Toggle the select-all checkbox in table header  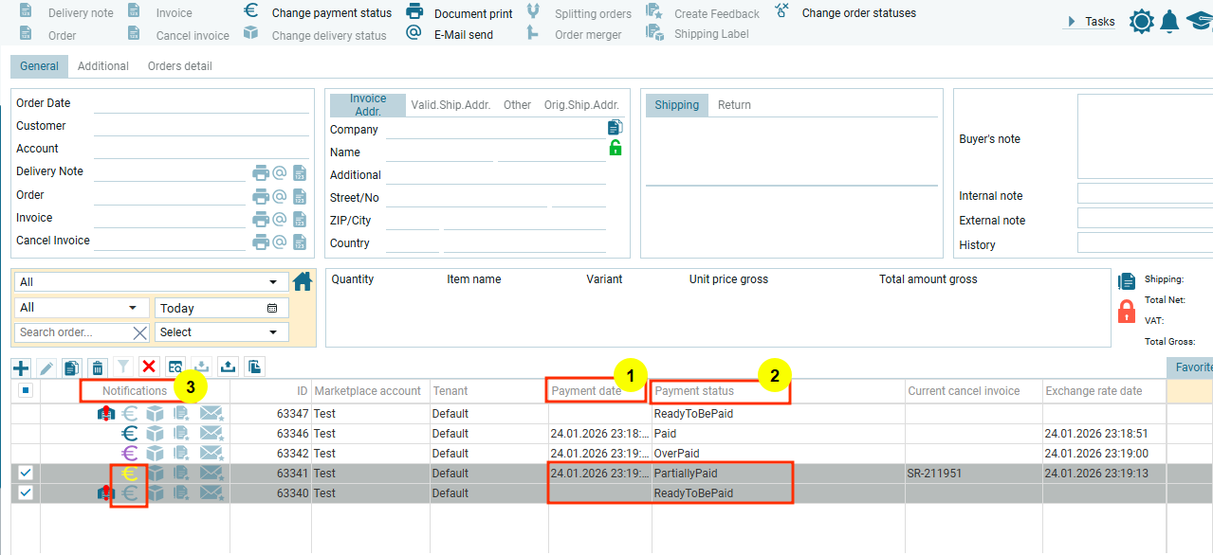click(x=26, y=391)
